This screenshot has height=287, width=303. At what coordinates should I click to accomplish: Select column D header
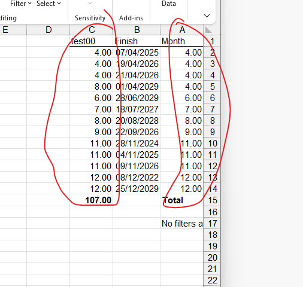point(49,30)
